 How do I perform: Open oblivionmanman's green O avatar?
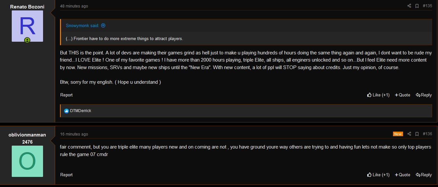27,161
